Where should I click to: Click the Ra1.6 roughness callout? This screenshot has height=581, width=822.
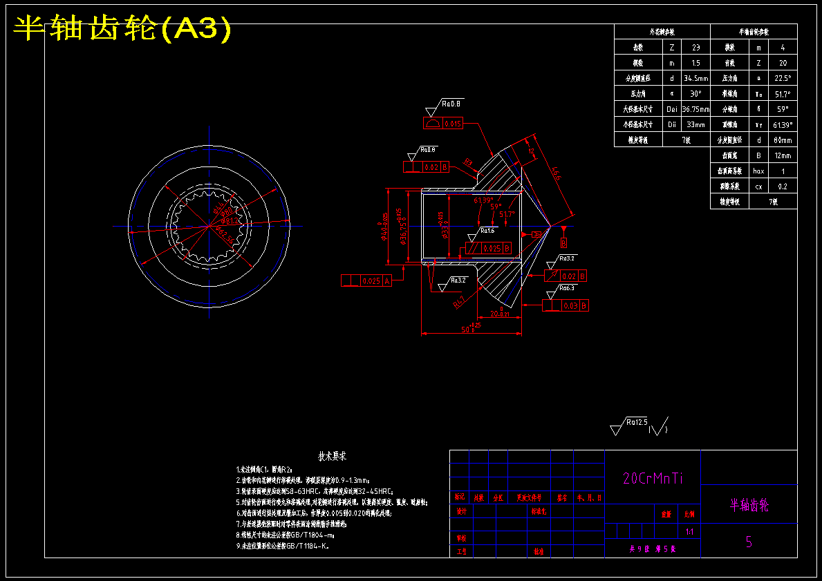pos(481,234)
